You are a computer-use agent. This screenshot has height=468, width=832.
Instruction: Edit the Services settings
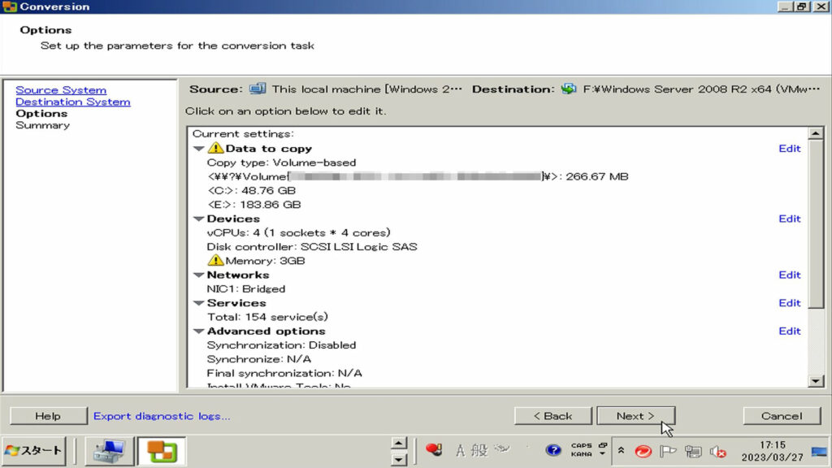(789, 303)
